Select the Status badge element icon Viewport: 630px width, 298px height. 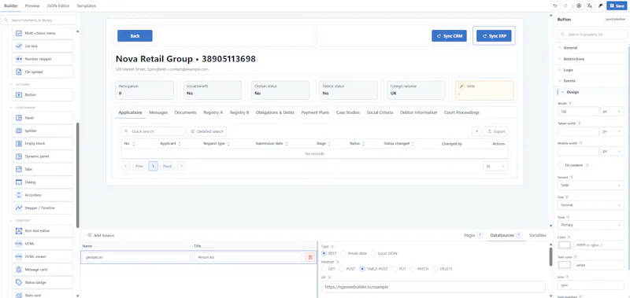pos(18,282)
